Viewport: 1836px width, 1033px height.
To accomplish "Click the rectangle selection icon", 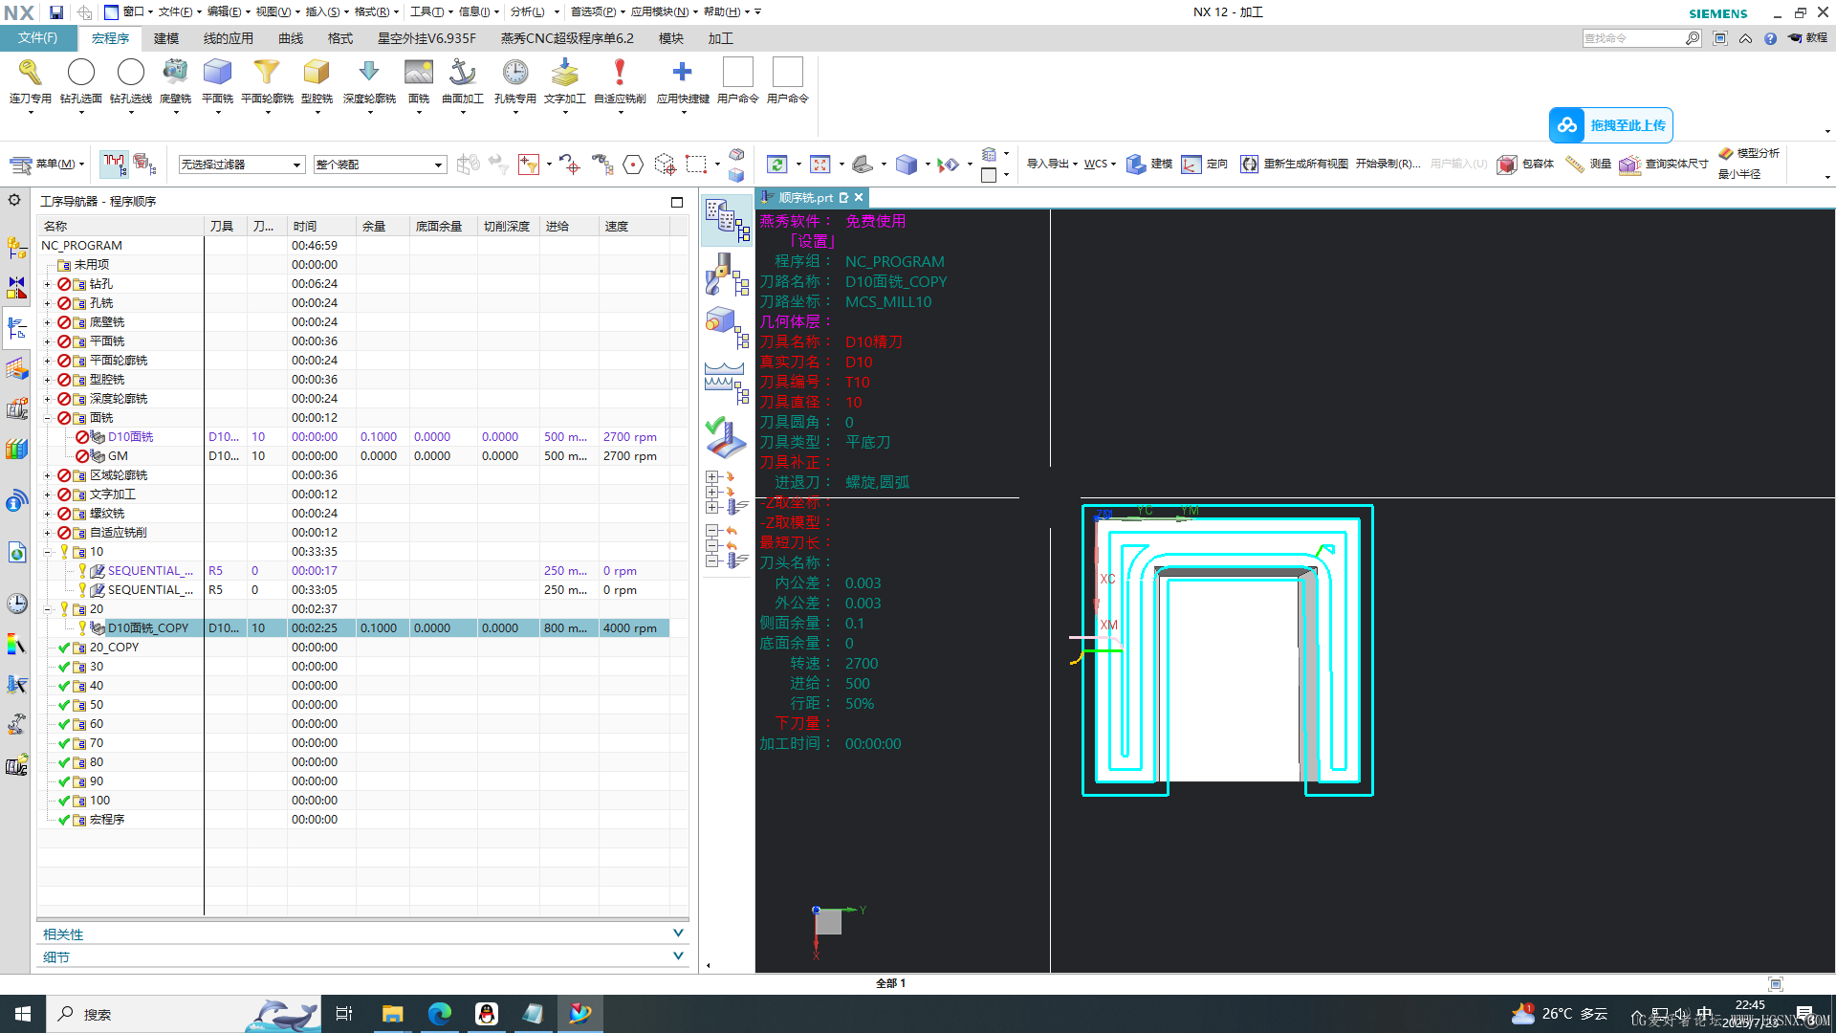I will point(696,165).
